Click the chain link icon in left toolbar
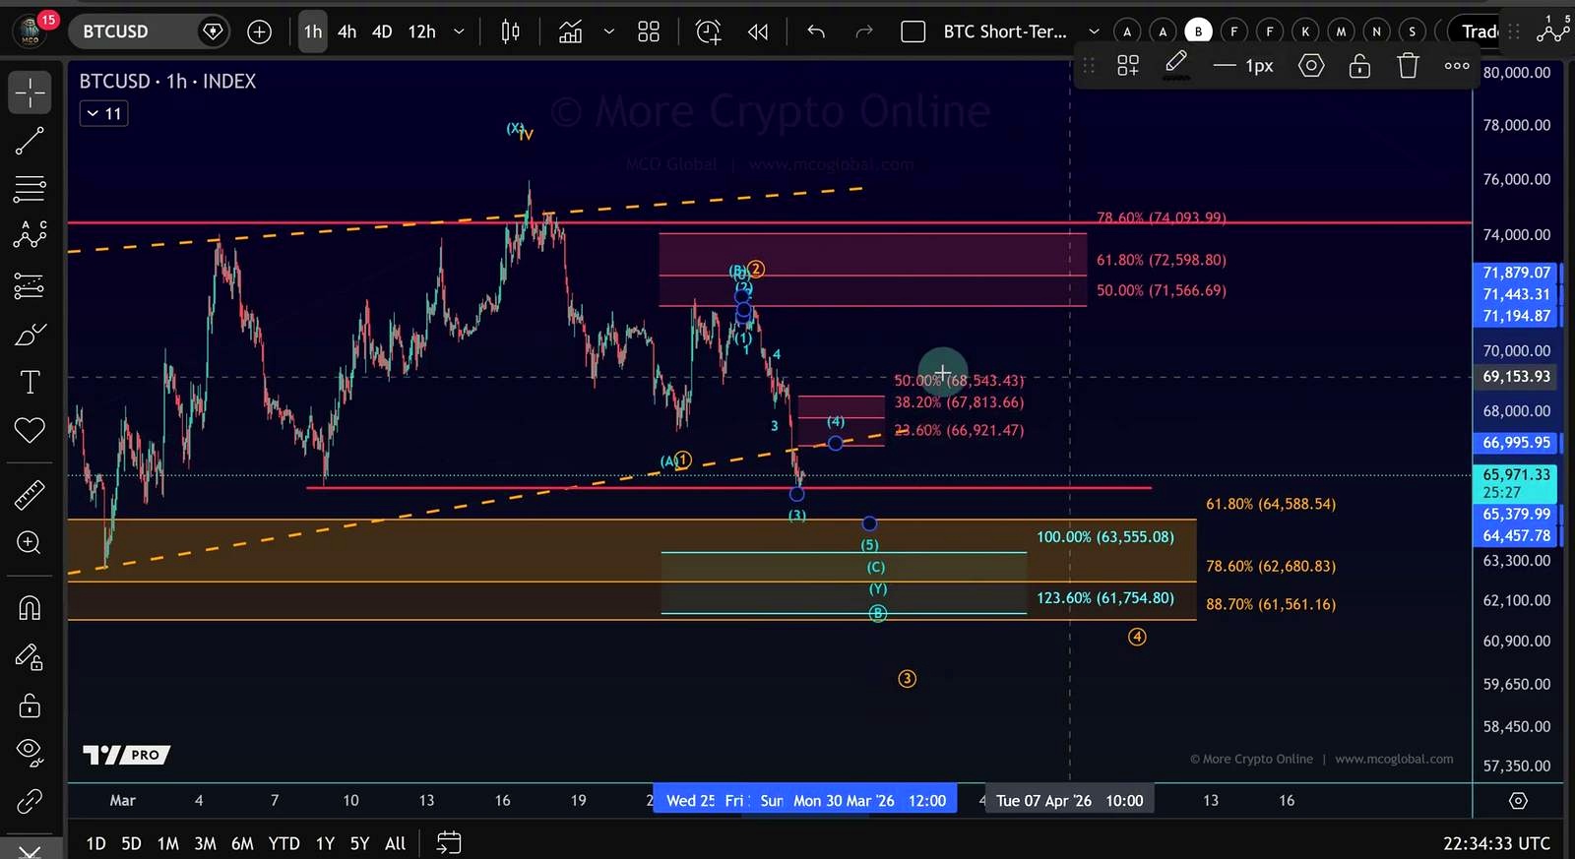Viewport: 1575px width, 859px height. tap(30, 802)
